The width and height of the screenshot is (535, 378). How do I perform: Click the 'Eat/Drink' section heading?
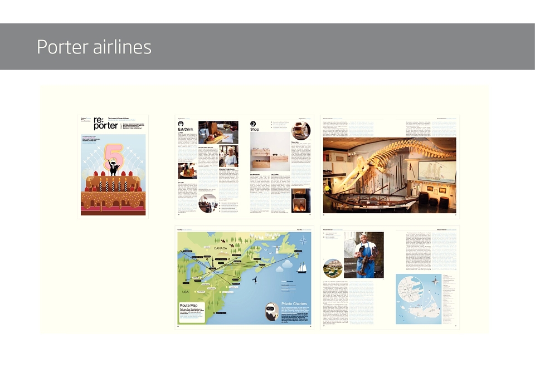coord(186,130)
